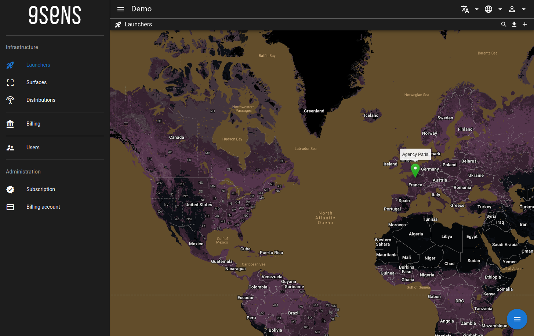Viewport: 534px width, 336px height.
Task: Click the Billing bank icon
Action: (x=10, y=124)
